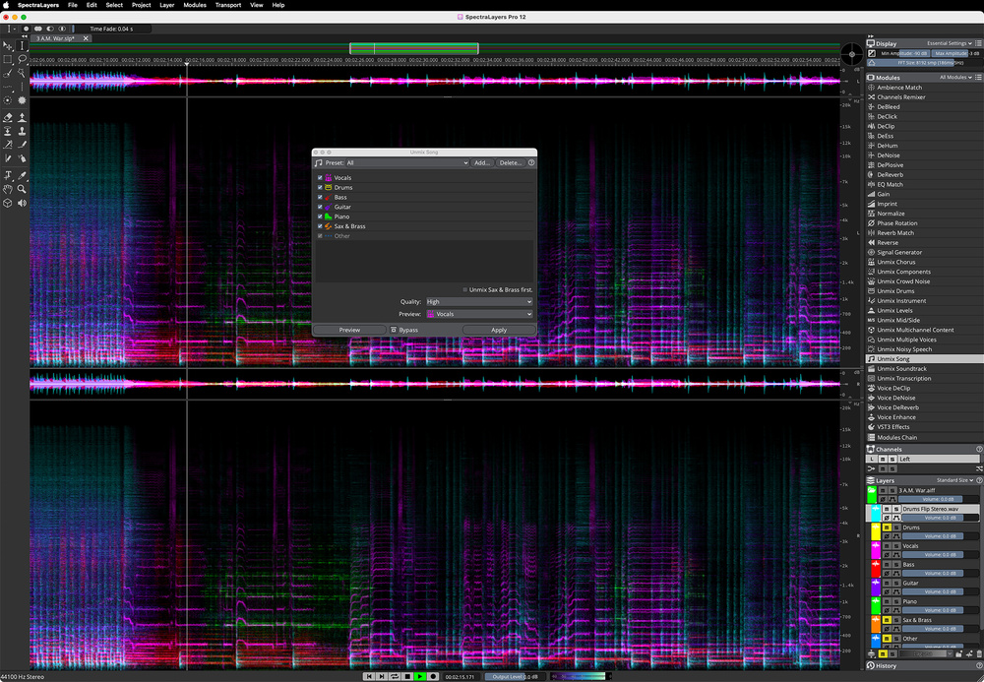This screenshot has width=984, height=682.
Task: Open help for the Unmix Song dialog
Action: point(531,162)
